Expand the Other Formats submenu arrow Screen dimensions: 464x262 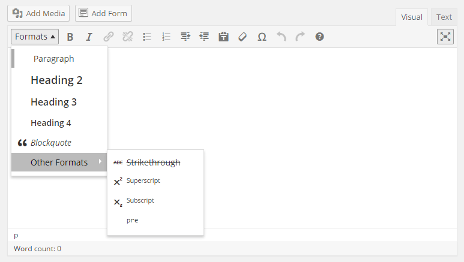100,161
